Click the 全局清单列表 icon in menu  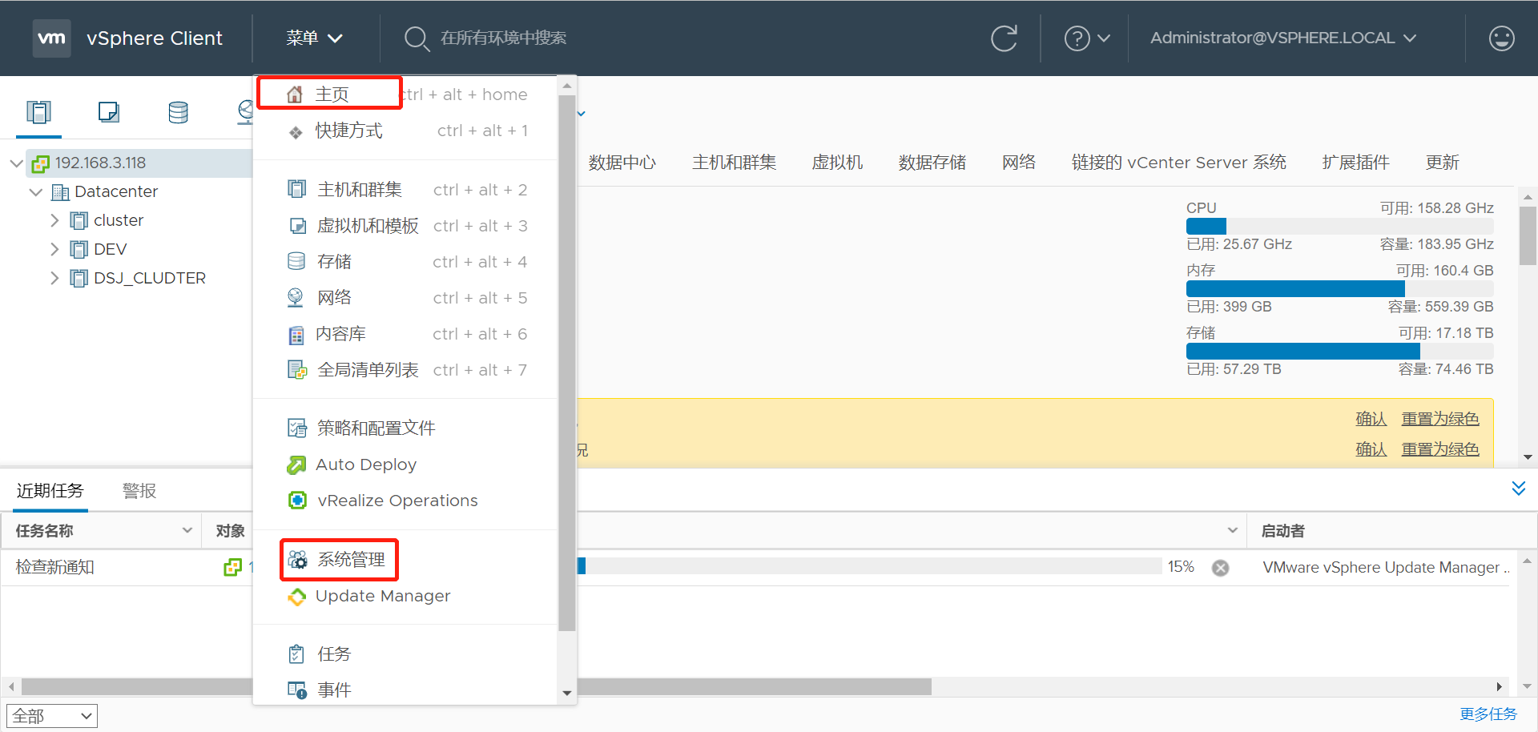click(297, 370)
